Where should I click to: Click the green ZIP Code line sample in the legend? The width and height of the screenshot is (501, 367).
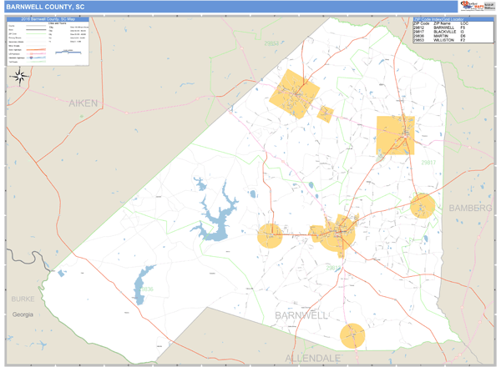click(x=36, y=34)
